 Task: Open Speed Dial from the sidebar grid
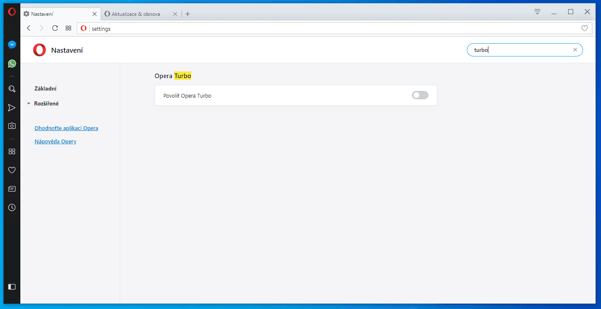click(12, 152)
